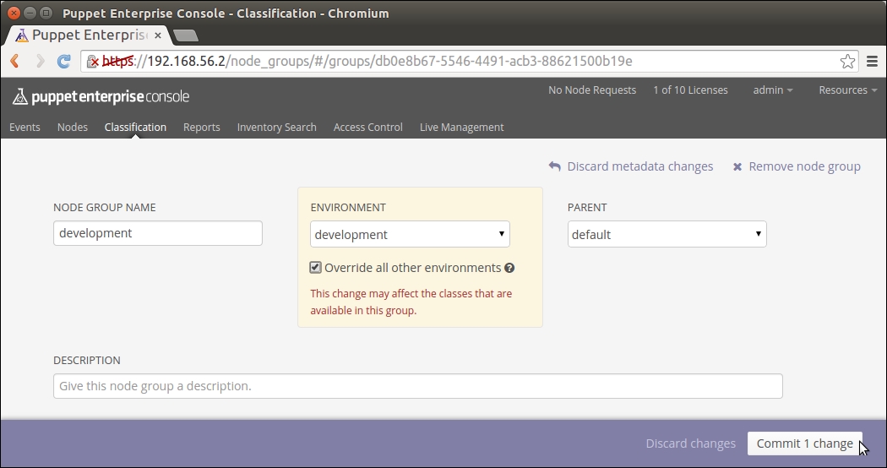887x468 pixels.
Task: Switch to the Reports tab
Action: 201,128
